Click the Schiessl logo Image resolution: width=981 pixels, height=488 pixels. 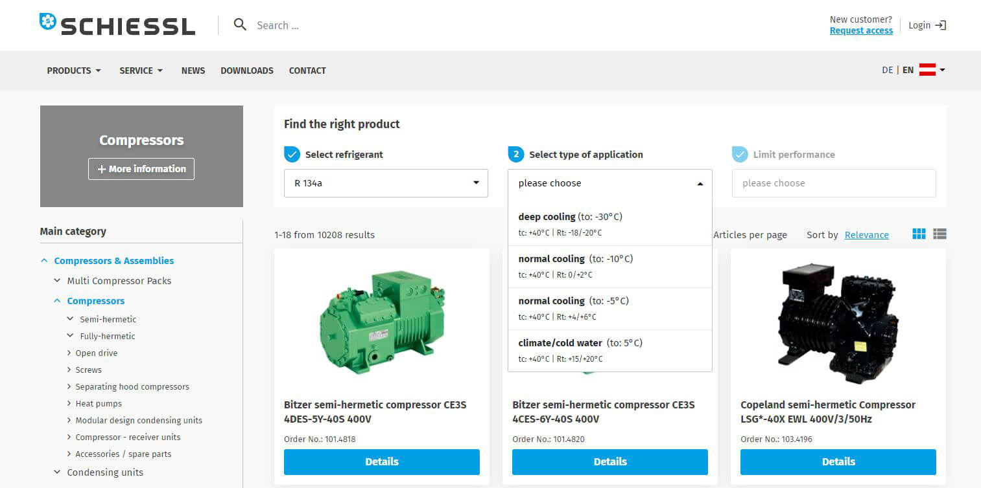coord(117,25)
